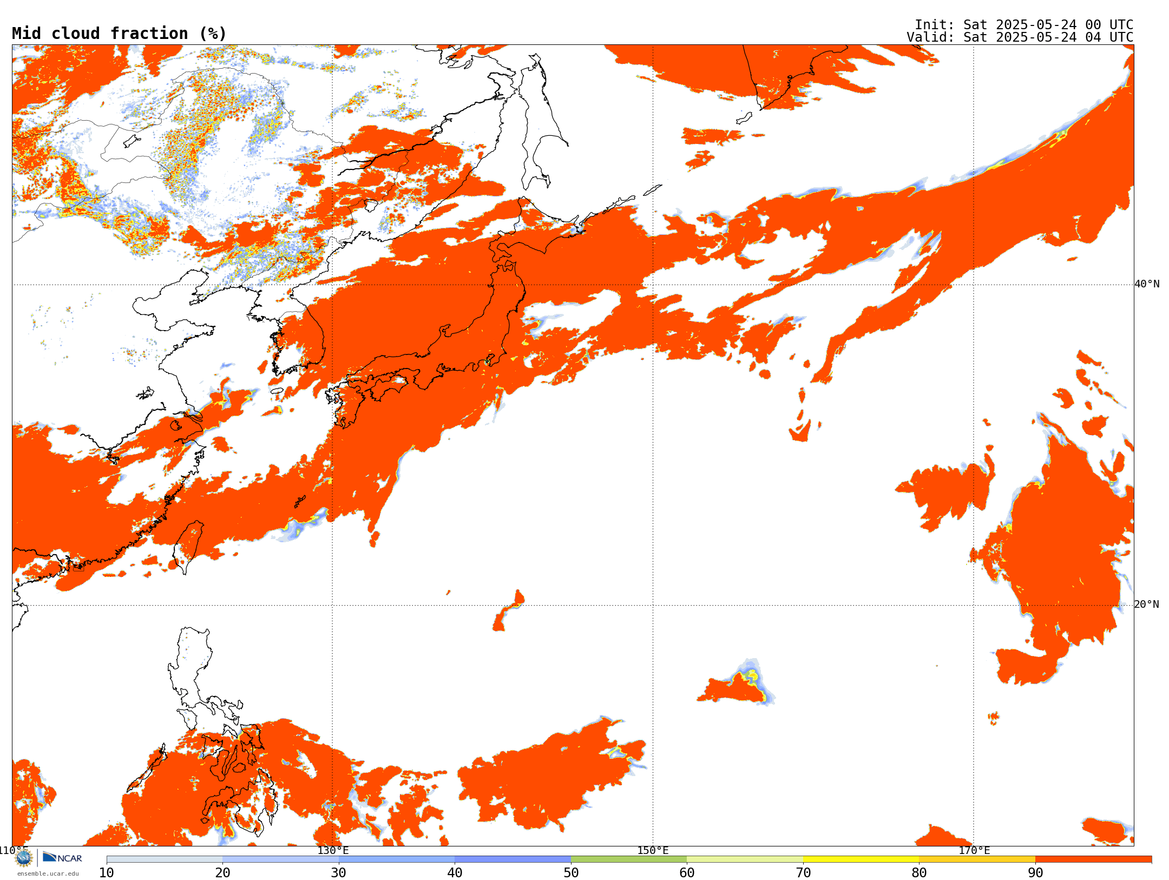The height and width of the screenshot is (880, 1169).
Task: Click the 60-70 pale yellow colorbar segment
Action: coord(745,859)
